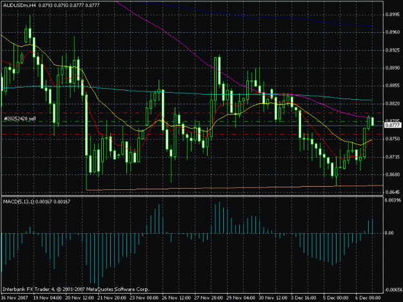
Task: Click the 0.8890 price axis label
Action: [x=393, y=68]
